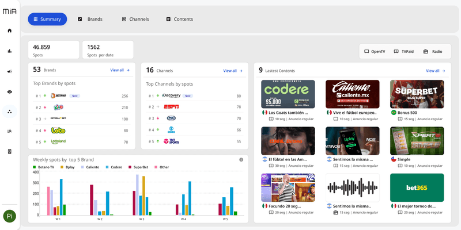Viewport: 461px width, 230px height.
Task: Click View all for Lastest Contents
Action: tap(436, 71)
